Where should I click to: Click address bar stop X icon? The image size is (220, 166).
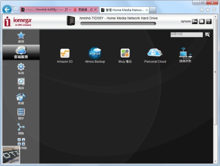(95, 10)
